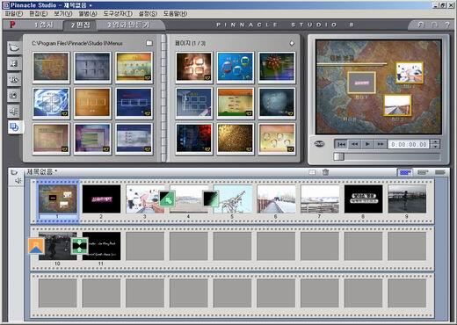The width and height of the screenshot is (457, 325).
Task: Toggle the DVD preview mode button
Action: 319,144
